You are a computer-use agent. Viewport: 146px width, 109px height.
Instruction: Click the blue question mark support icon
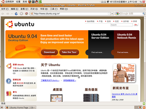(9, 81)
